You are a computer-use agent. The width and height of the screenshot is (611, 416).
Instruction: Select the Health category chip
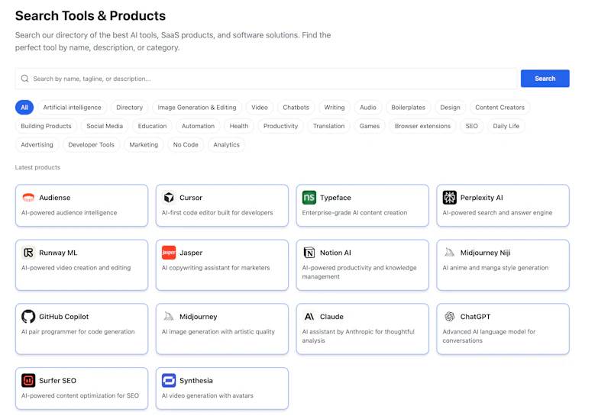click(239, 126)
